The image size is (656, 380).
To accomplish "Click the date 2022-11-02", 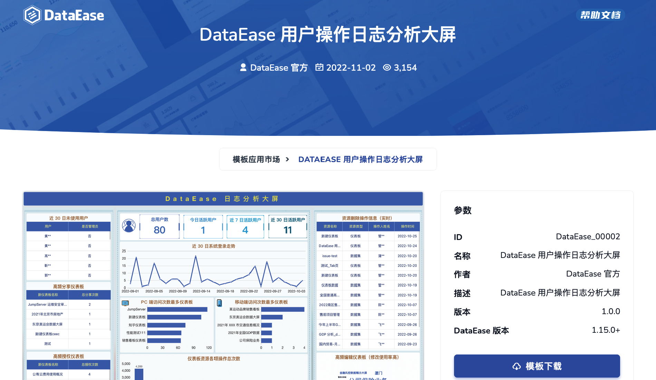I will 351,68.
